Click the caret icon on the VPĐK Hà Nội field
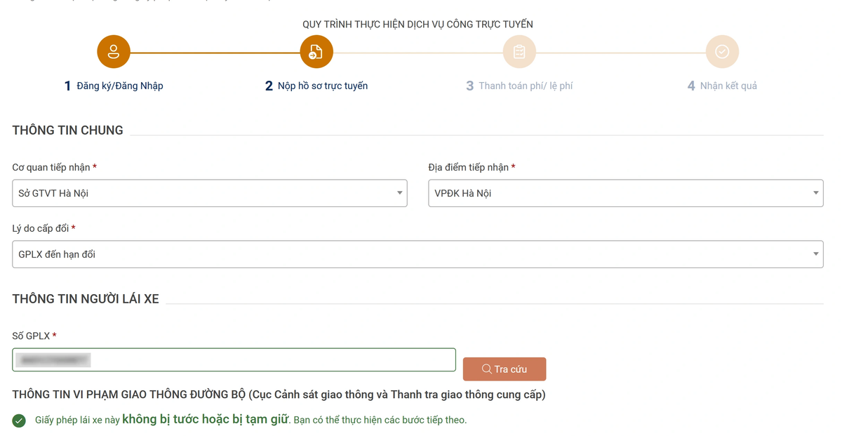 (815, 192)
